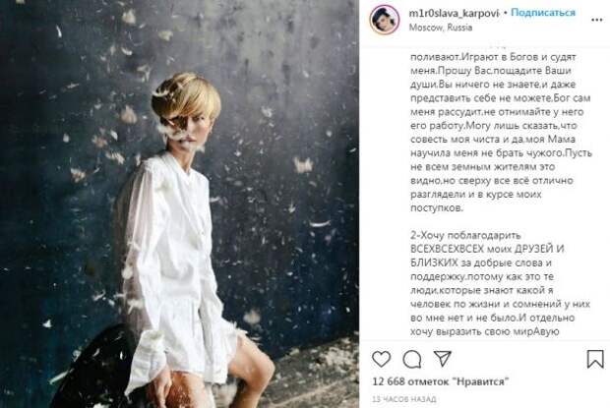Open the Moscow, Russia location link
Screen dimensions: 610x408
tap(441, 28)
